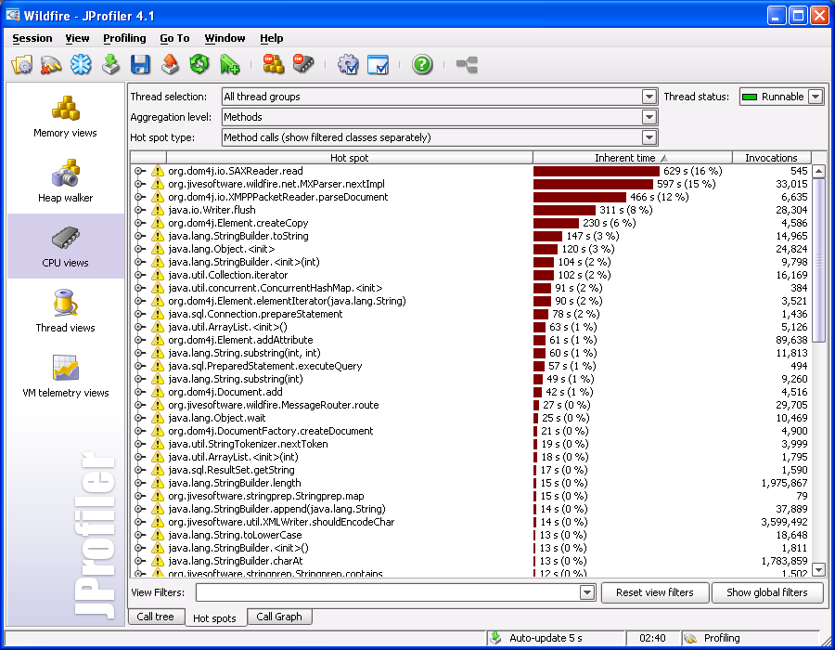Select row java.util.Collection.iterator
The height and width of the screenshot is (650, 835).
tap(470, 275)
